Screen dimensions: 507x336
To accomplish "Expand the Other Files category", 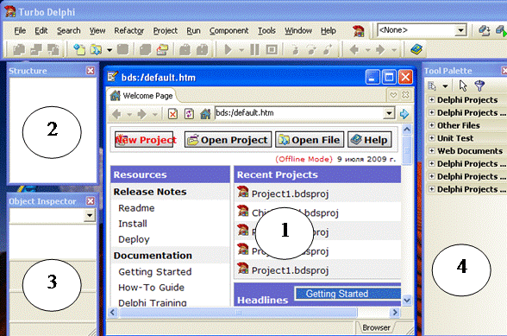I will point(431,125).
